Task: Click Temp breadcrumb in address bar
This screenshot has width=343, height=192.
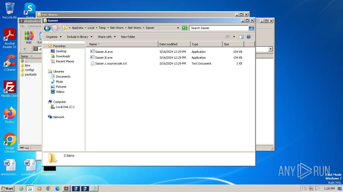Action: [102, 28]
